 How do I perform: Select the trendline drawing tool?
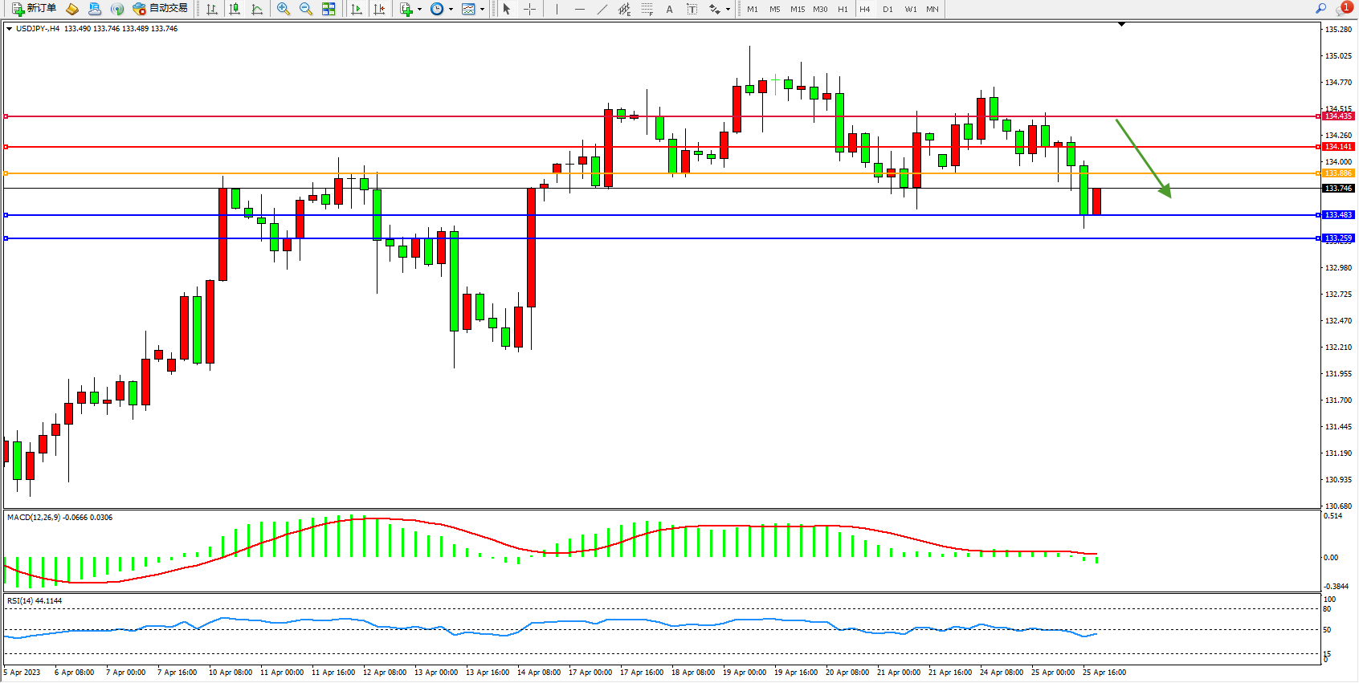[x=602, y=9]
